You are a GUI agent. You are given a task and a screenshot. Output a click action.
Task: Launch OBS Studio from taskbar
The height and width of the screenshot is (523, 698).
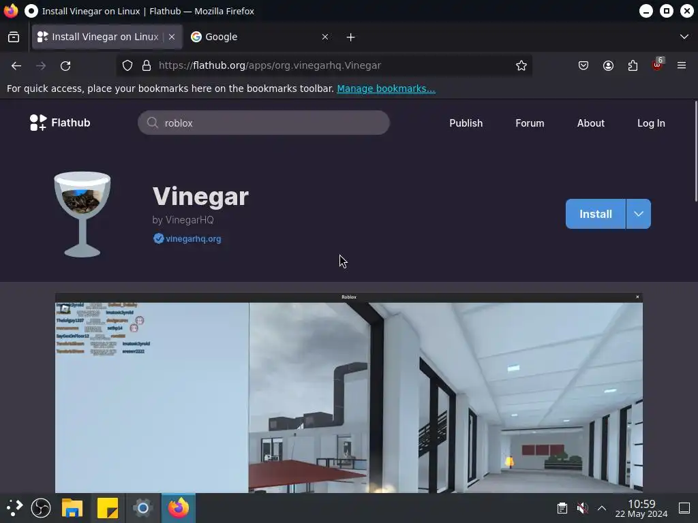[x=41, y=508]
